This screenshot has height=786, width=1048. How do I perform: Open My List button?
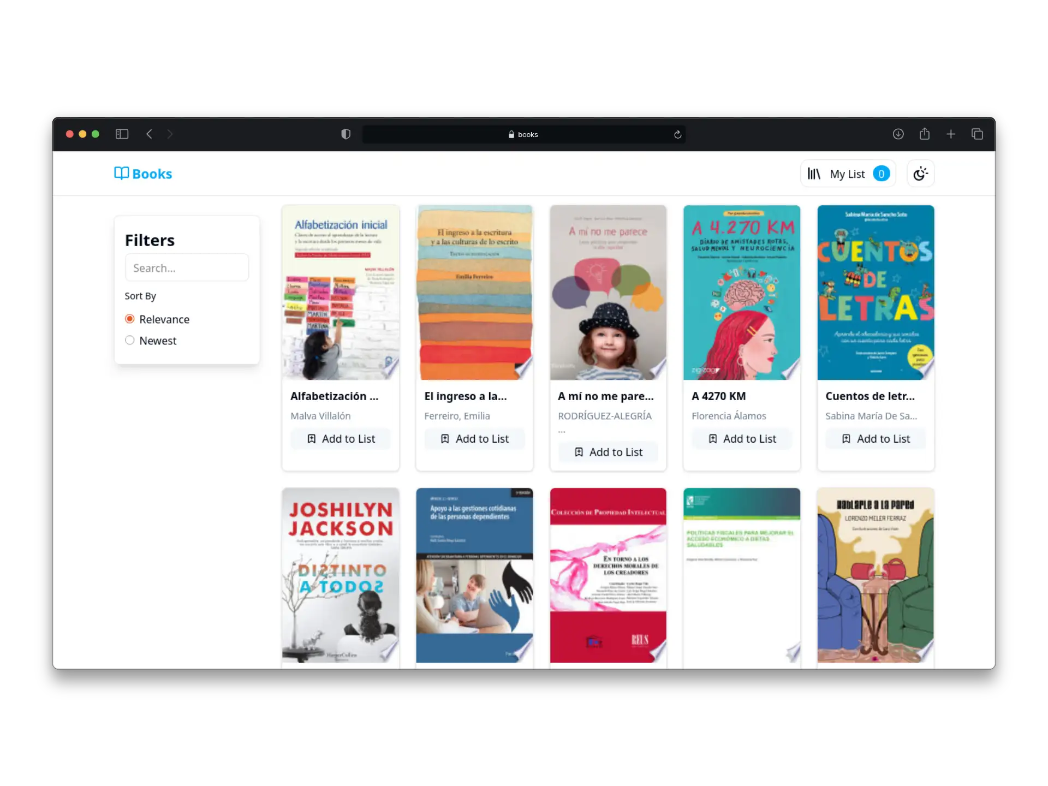[848, 174]
